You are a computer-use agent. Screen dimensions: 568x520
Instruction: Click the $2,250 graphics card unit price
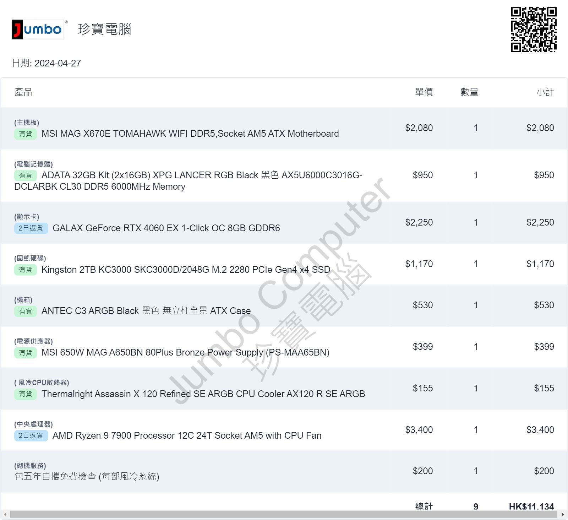[419, 222]
